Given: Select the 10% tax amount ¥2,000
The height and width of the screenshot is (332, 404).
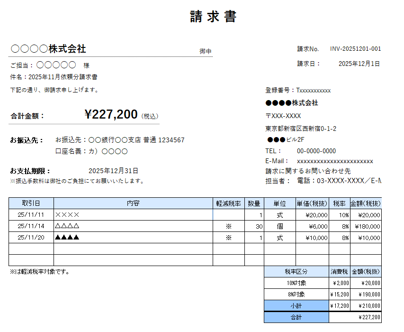Looking at the screenshot, I should 339,283.
